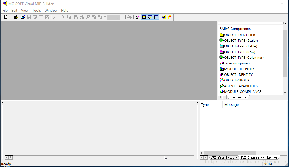Switch to the Components tab
Image resolution: width=289 pixels, height=167 pixels.
pos(238,97)
